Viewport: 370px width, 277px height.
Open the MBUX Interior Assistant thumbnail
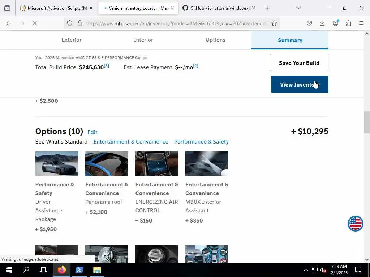click(207, 164)
